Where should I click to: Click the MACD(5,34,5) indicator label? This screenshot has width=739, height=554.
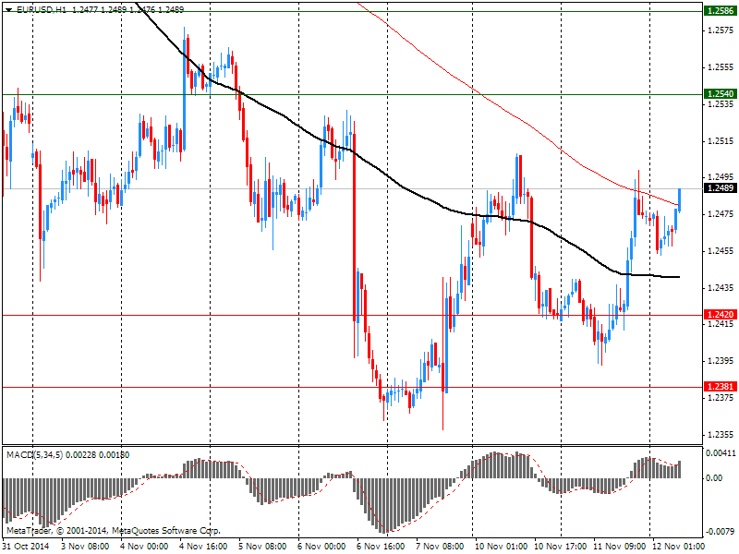click(x=34, y=454)
